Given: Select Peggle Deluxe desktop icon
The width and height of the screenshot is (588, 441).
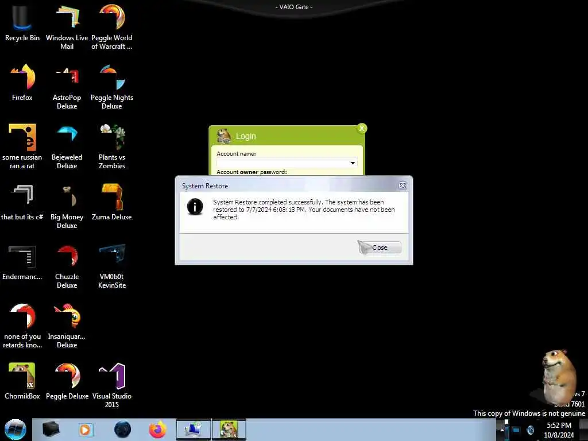Looking at the screenshot, I should click(x=67, y=381).
